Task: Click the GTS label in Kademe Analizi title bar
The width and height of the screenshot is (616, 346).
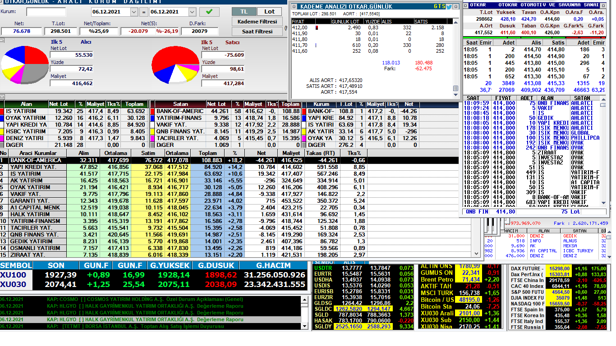Action: 440,6
